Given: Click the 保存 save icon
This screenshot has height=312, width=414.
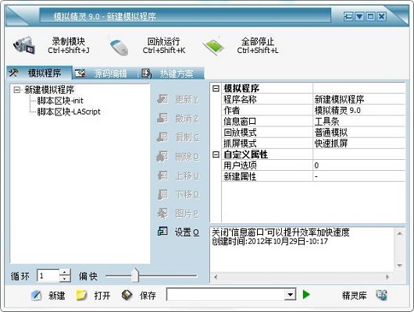Looking at the screenshot, I should coord(127,295).
